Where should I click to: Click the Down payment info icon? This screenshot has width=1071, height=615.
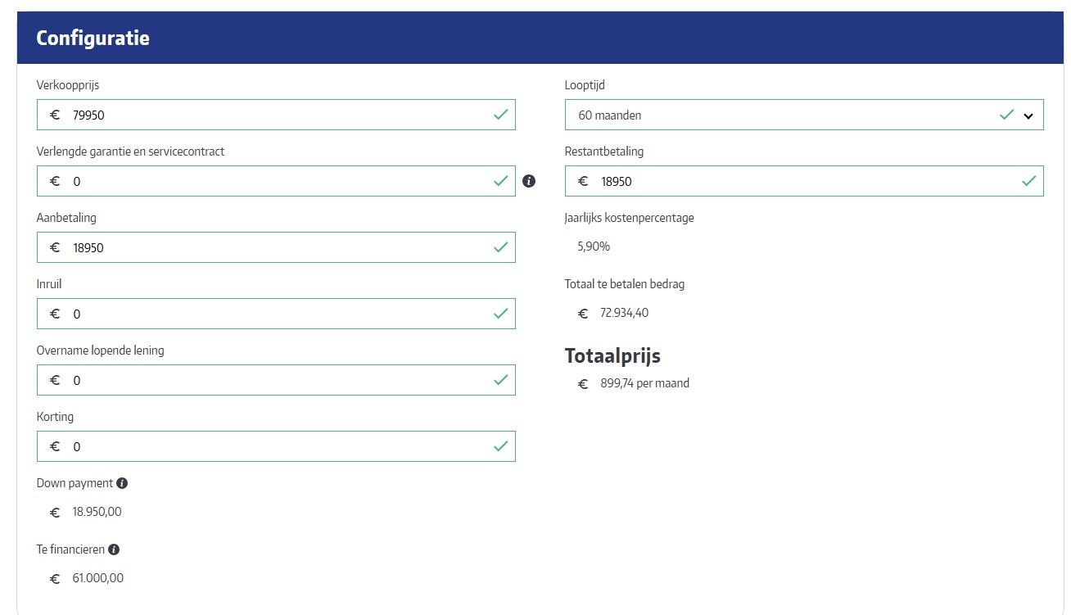(122, 483)
